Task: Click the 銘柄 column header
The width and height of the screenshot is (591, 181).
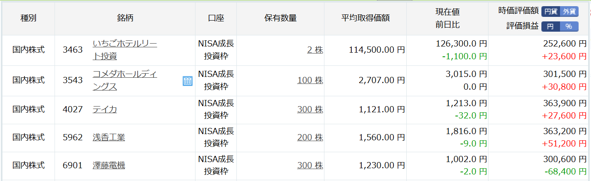Action: (125, 18)
